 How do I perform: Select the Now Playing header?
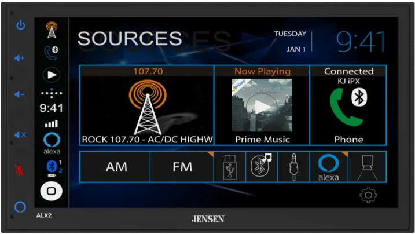(262, 71)
